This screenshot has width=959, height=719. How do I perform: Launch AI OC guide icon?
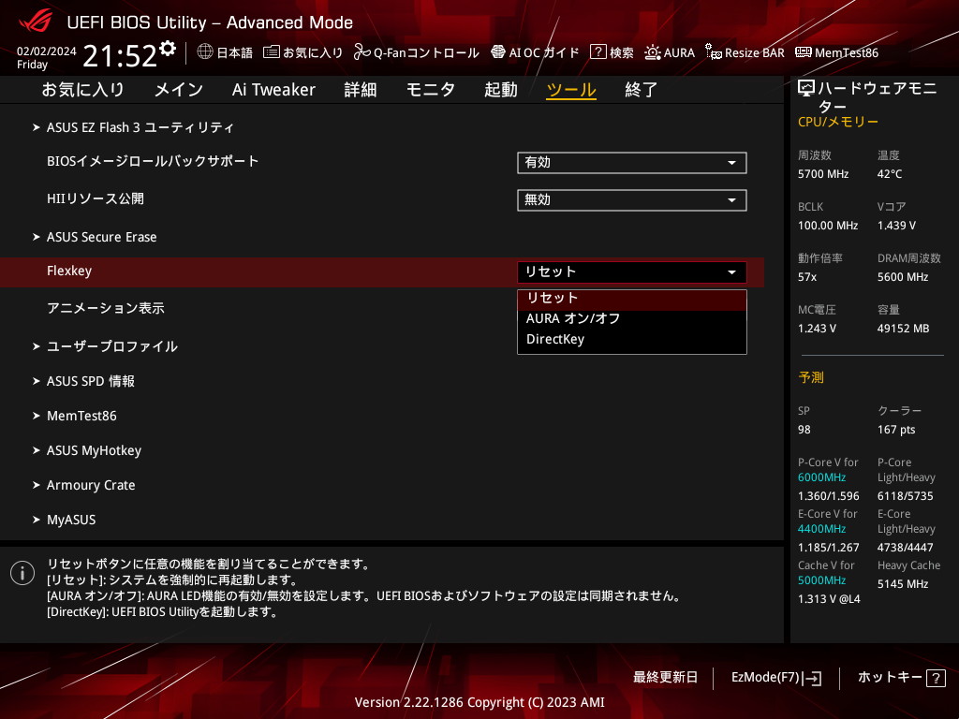[x=498, y=52]
